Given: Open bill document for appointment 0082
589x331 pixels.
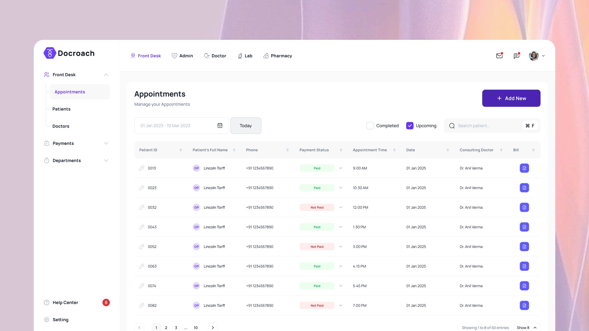Looking at the screenshot, I should click(524, 306).
